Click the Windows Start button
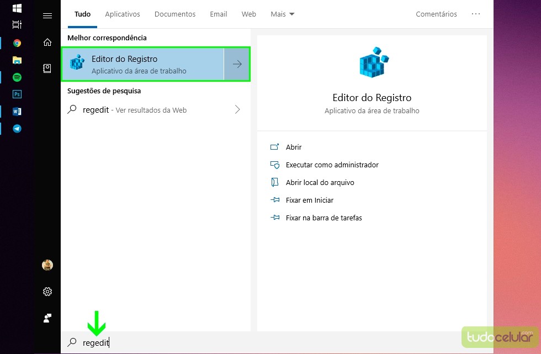Screen dimensions: 541x354 17,8
